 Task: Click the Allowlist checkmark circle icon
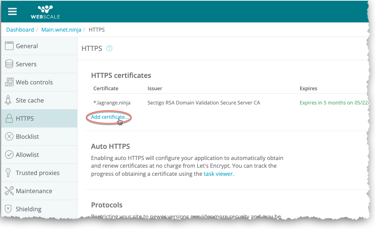[x=9, y=155]
